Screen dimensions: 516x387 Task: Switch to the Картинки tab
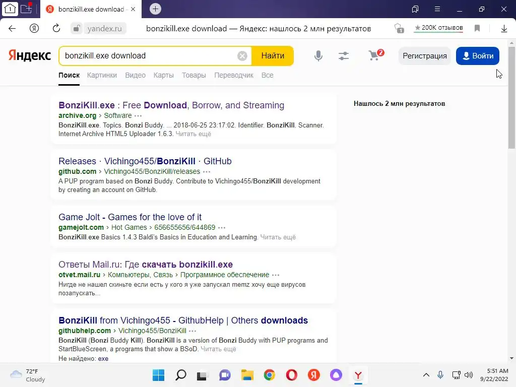[102, 76]
